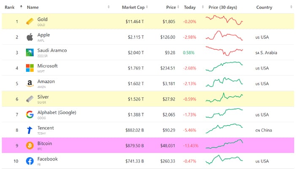296x169 pixels.
Task: Sort by Country using its sort arrows
Action: tap(291, 7)
